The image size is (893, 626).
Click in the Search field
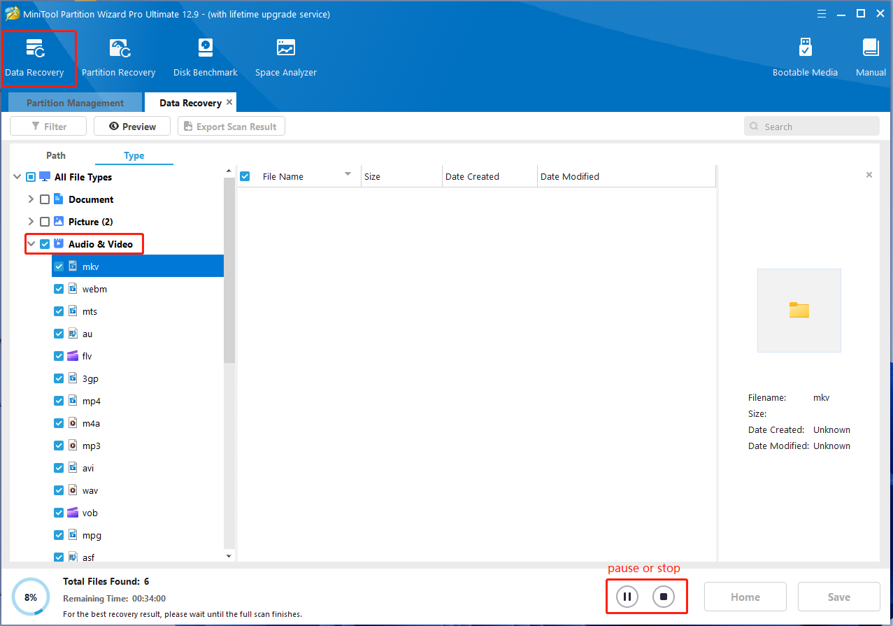click(812, 127)
